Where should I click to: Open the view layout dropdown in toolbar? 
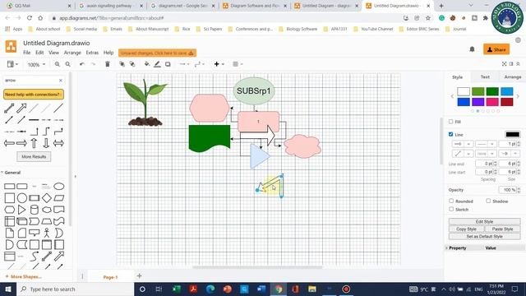click(12, 64)
